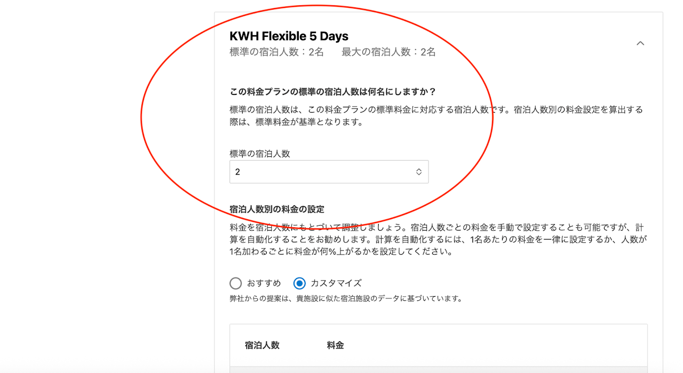
Task: Click the value 2 in the occupancy field
Action: pos(238,172)
